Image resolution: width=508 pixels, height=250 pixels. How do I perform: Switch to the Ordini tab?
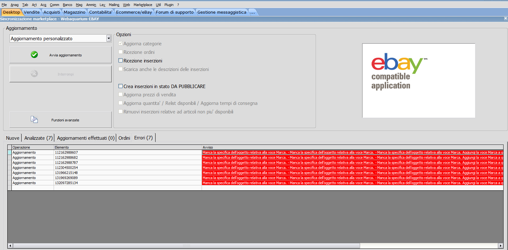click(x=124, y=138)
